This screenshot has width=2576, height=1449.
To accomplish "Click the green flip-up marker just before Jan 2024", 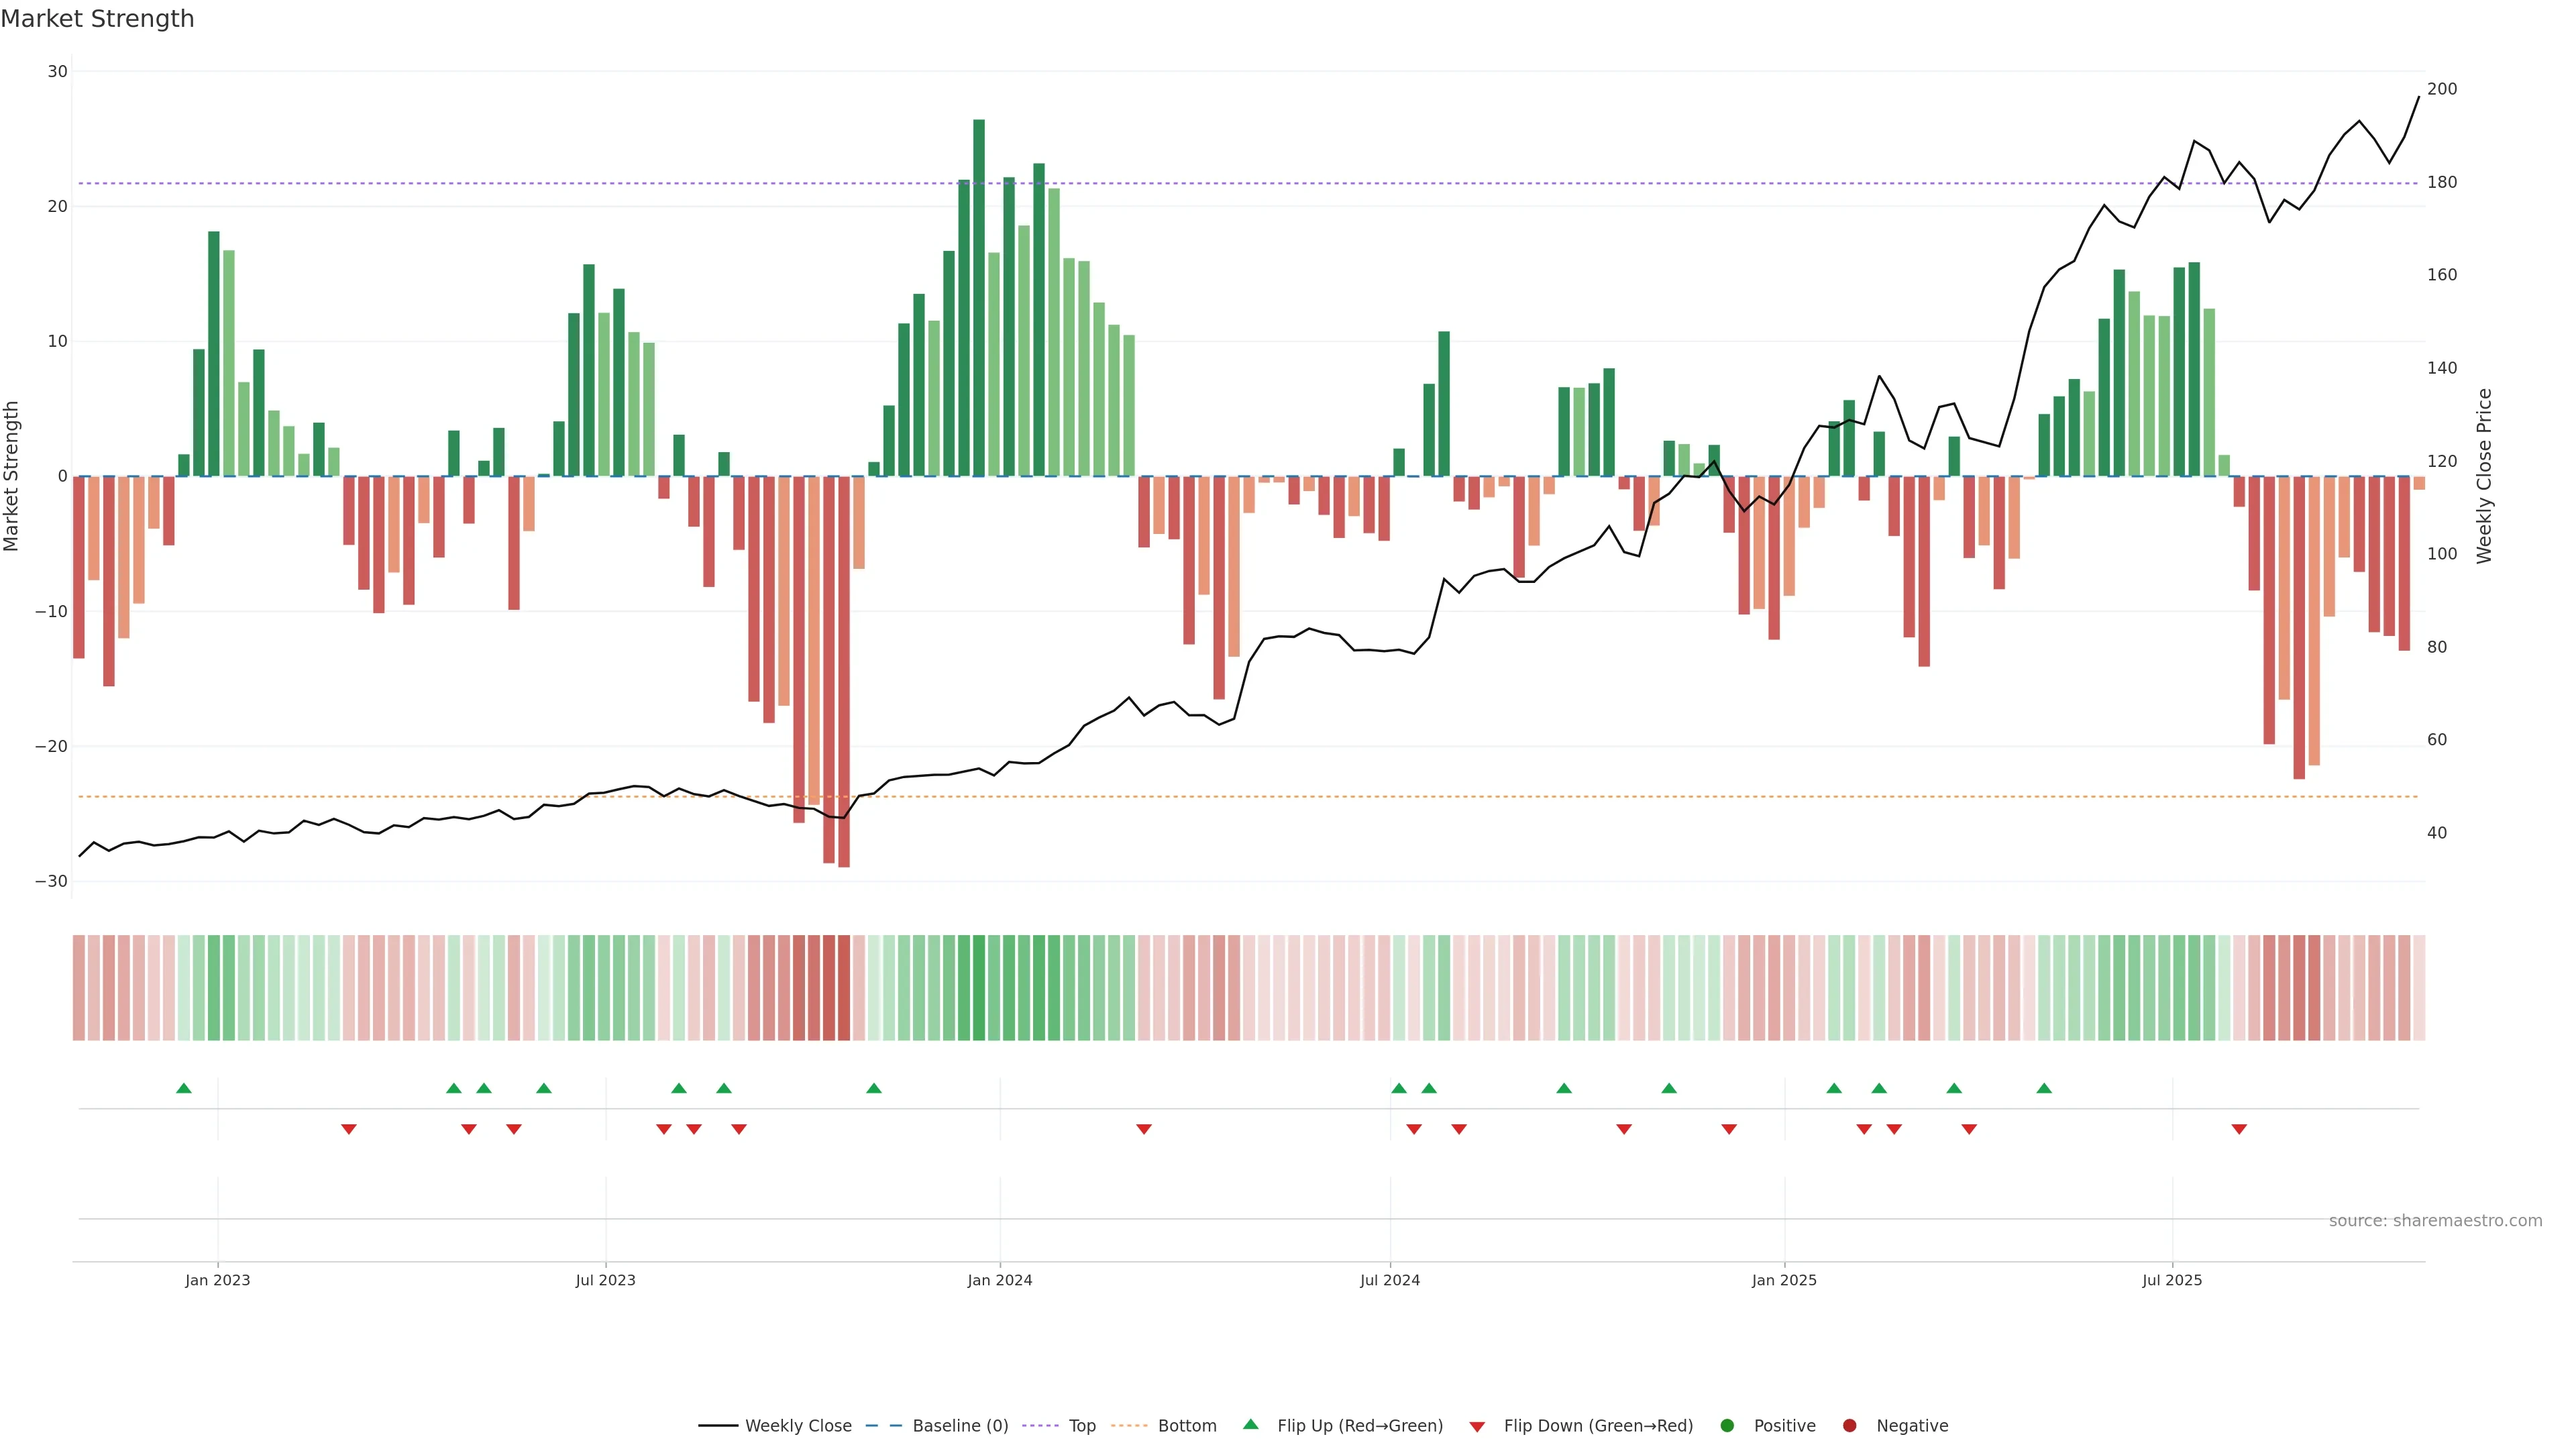I will pos(874,1088).
